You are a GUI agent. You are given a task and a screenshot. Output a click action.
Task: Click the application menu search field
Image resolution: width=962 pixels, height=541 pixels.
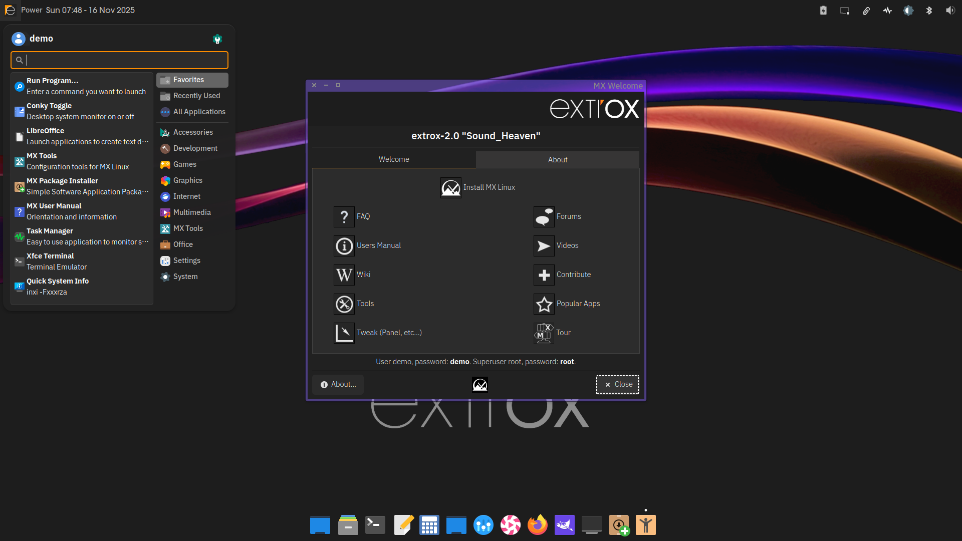(x=125, y=60)
